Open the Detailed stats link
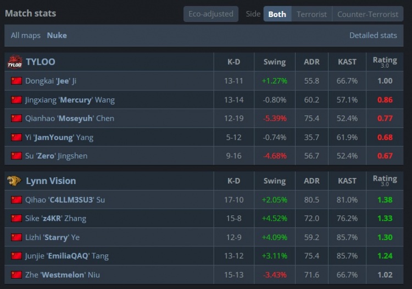The image size is (412, 289). [x=373, y=36]
